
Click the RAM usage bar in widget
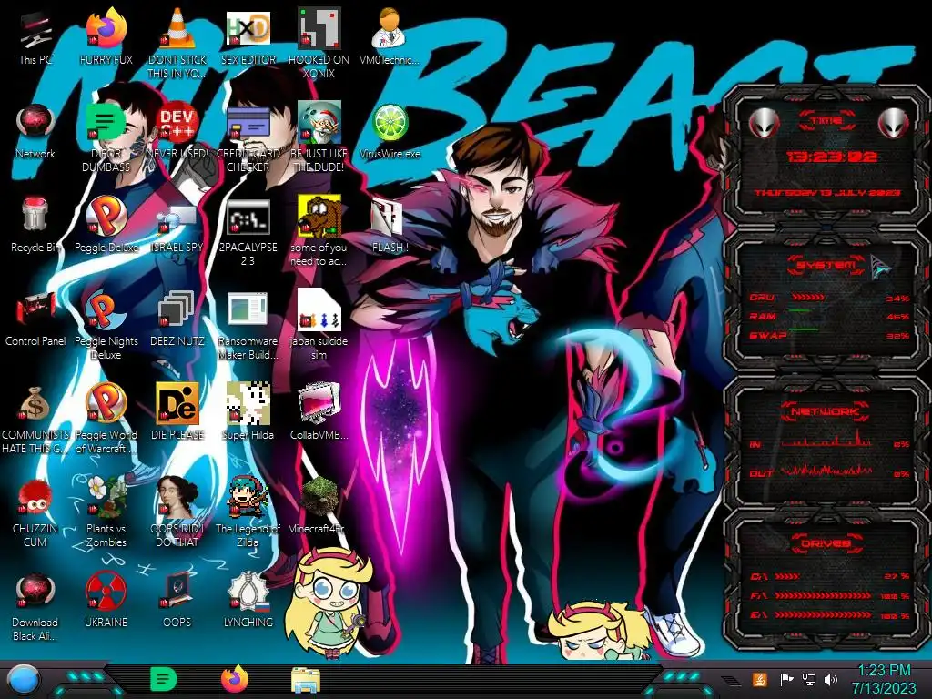tap(800, 310)
